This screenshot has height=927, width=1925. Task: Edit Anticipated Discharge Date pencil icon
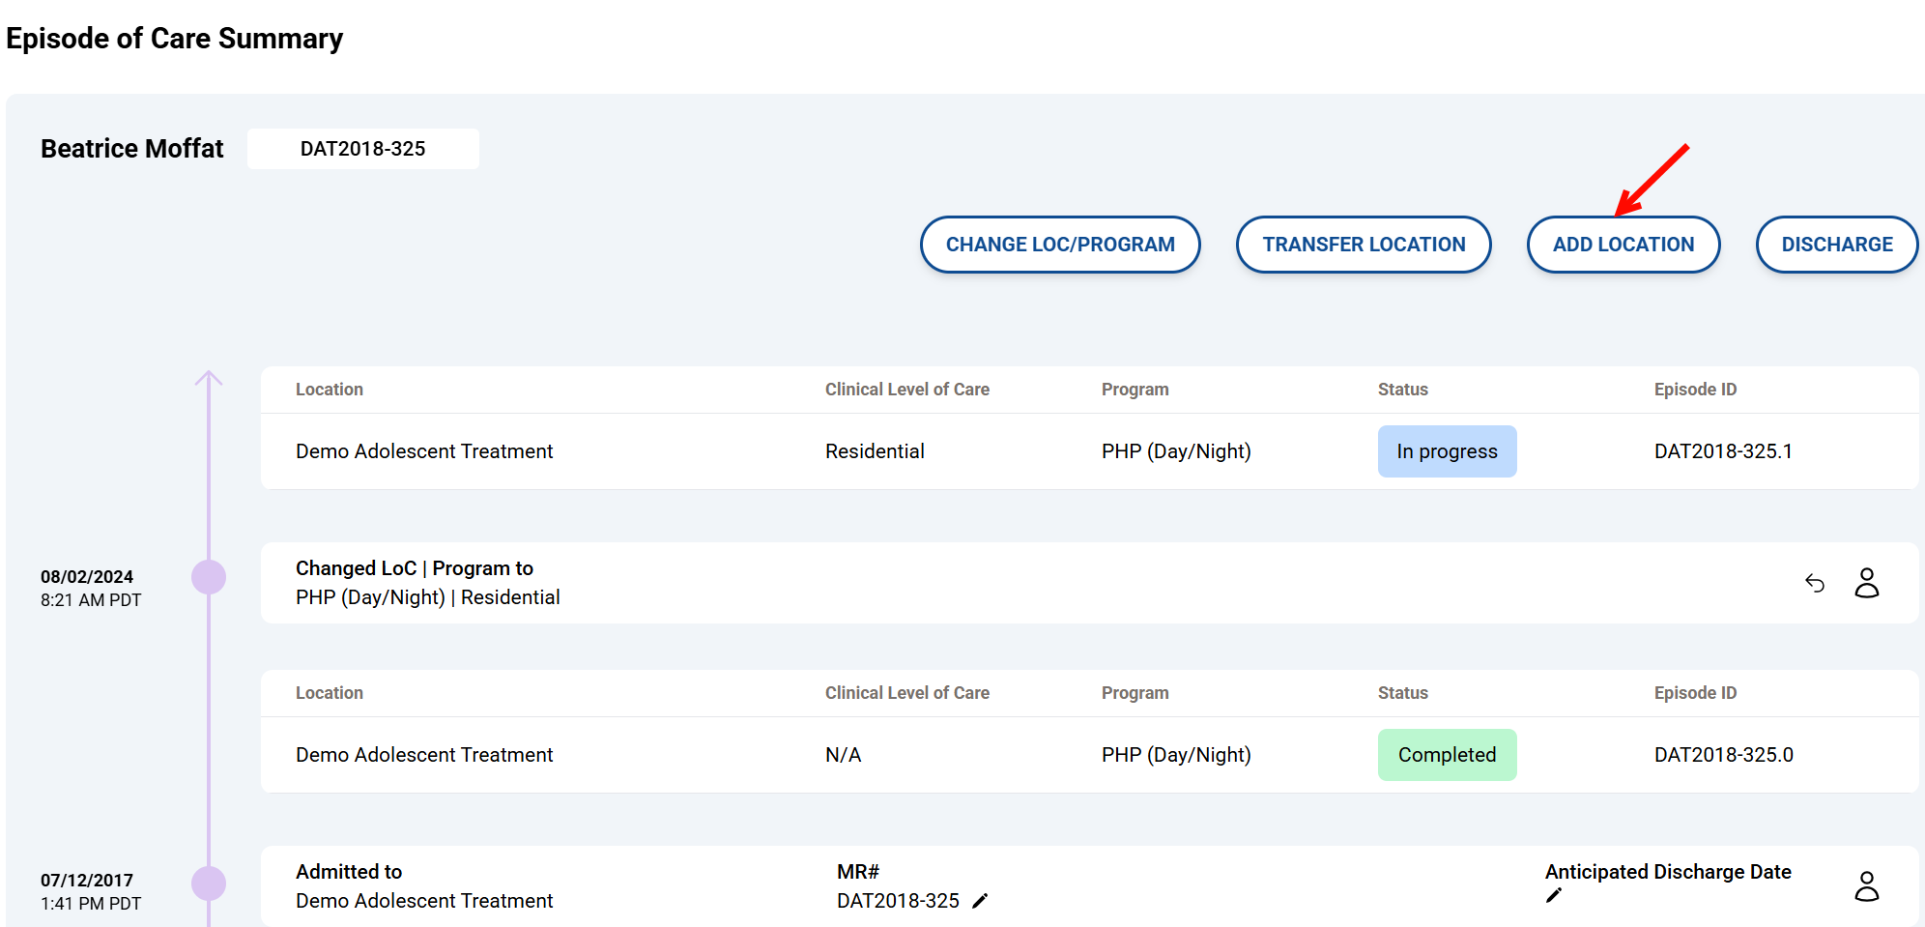[x=1554, y=896]
